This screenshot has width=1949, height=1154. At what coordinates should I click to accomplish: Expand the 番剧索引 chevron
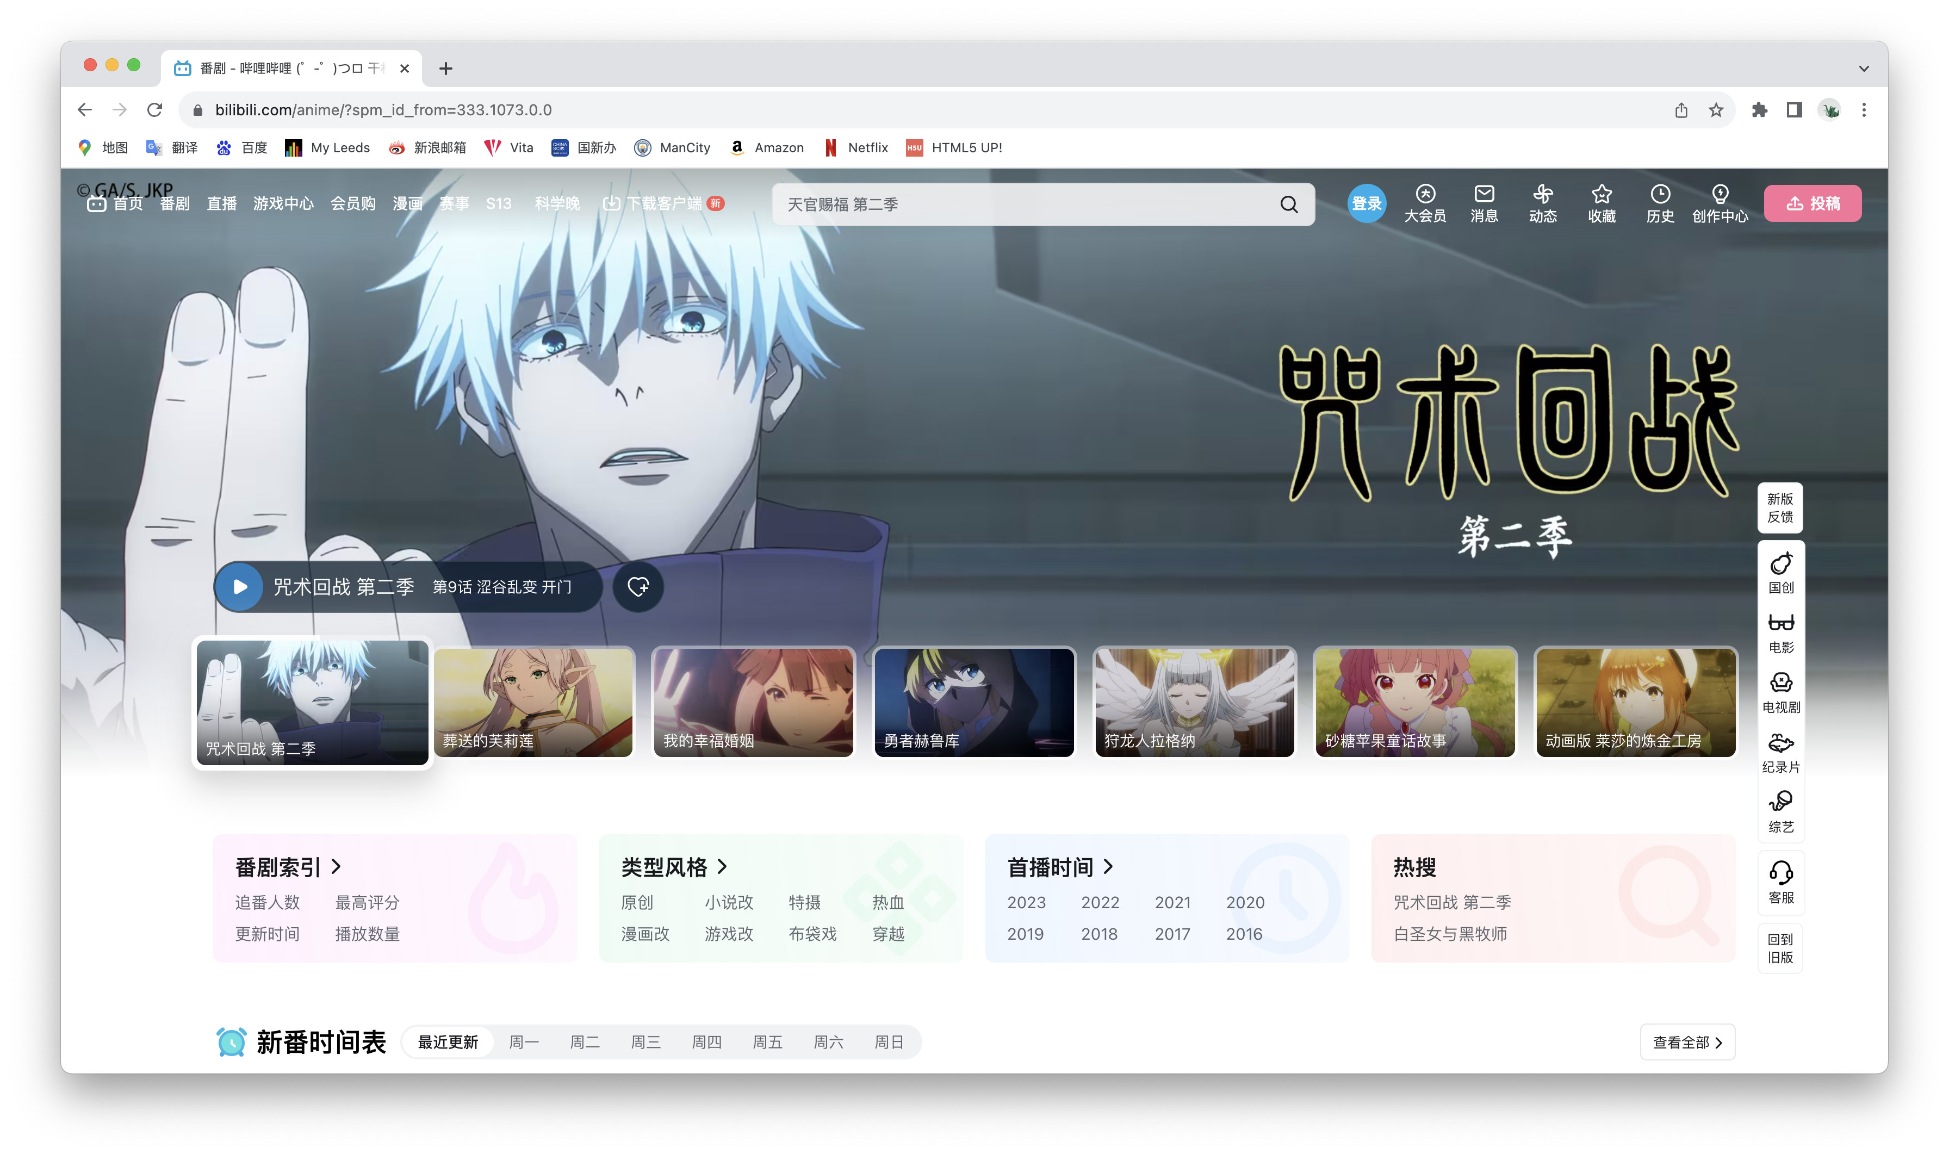tap(337, 866)
